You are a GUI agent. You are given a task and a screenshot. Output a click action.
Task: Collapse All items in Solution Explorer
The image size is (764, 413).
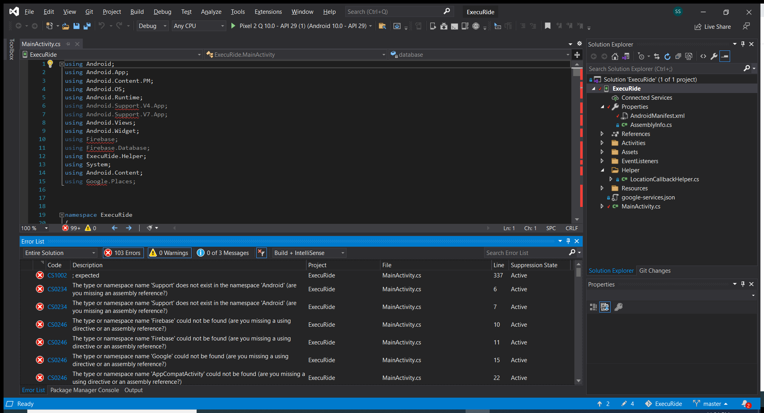tap(678, 56)
